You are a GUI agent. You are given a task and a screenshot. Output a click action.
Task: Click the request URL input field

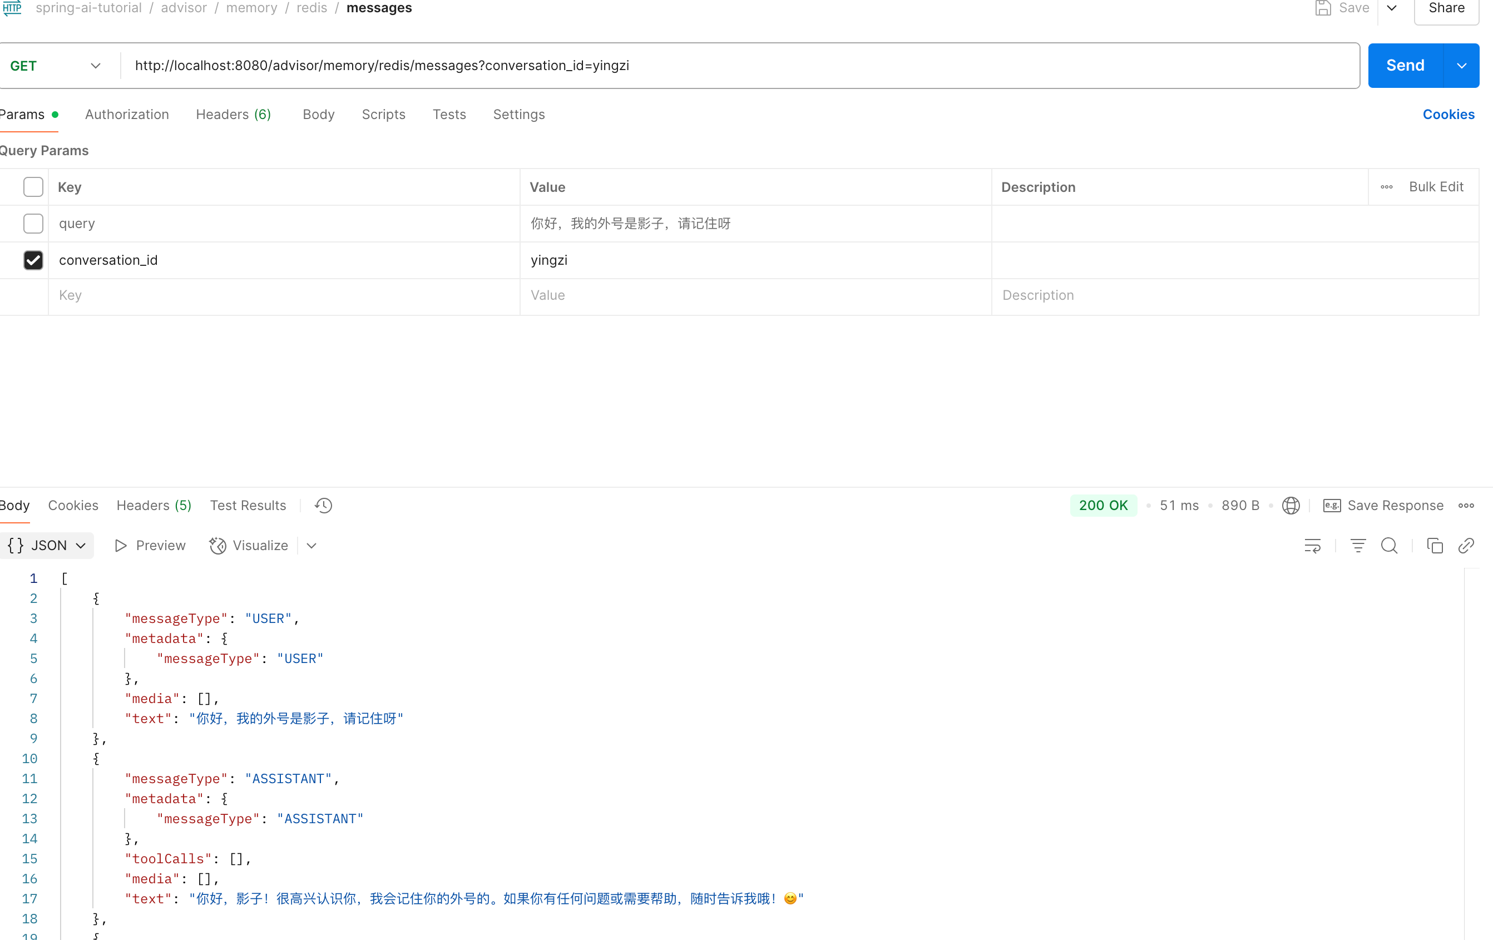tap(741, 66)
